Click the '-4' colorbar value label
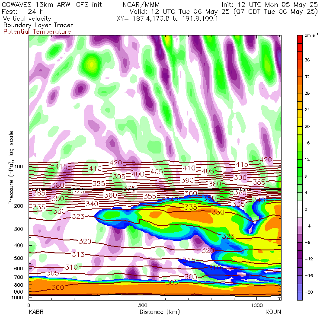The image size is (320, 320). click(307, 226)
